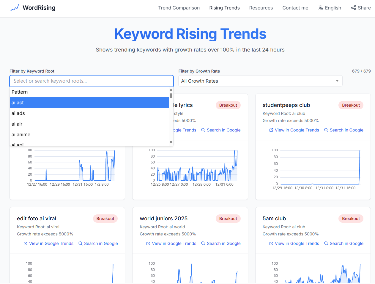This screenshot has width=375, height=284.
Task: Click the Breakout badge on 5am club
Action: 351,219
